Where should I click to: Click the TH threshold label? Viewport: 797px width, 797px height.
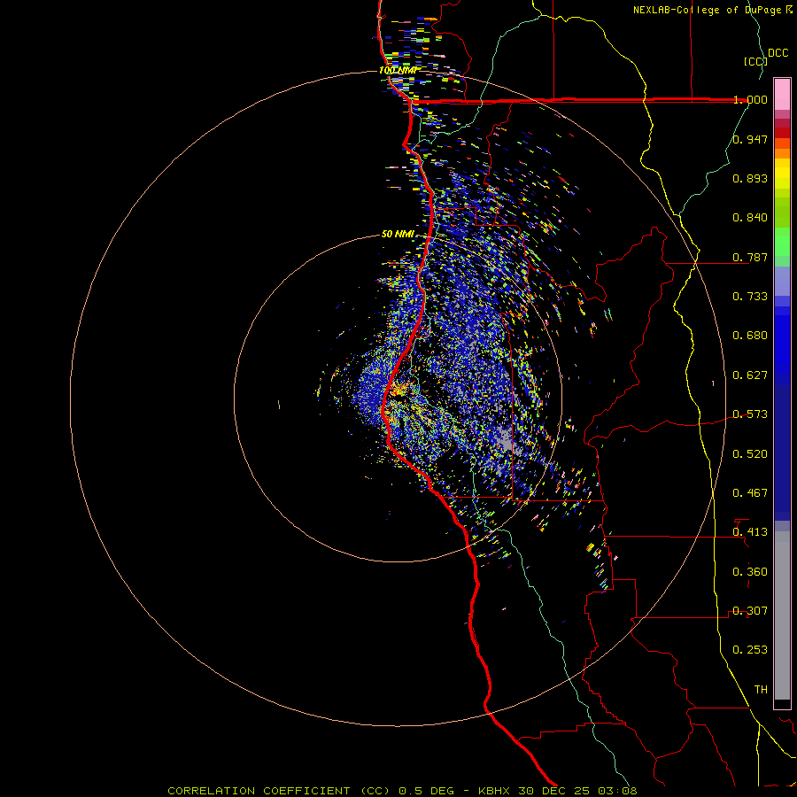pyautogui.click(x=761, y=690)
